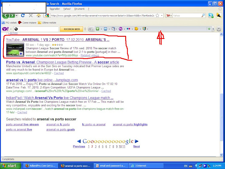Switch to email and password taskbar window

click(111, 166)
